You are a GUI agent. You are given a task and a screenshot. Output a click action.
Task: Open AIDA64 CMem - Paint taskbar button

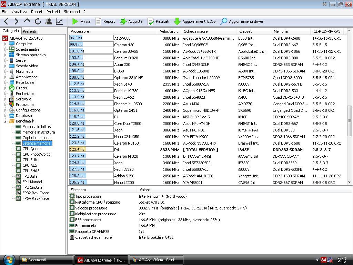(x=156, y=260)
